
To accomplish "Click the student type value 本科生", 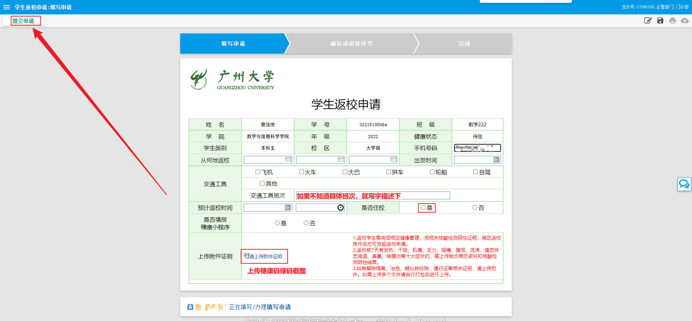I will point(268,148).
